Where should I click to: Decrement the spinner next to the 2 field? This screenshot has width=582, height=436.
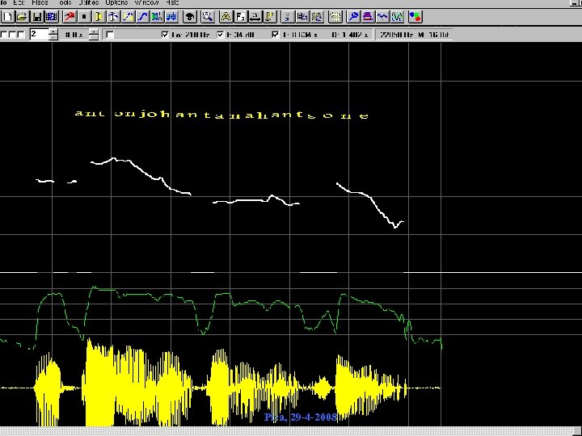[x=53, y=37]
